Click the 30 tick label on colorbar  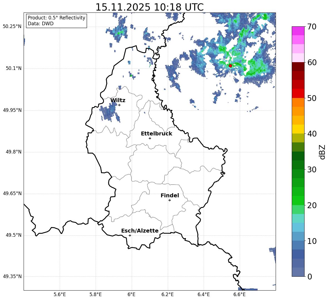[312, 170]
